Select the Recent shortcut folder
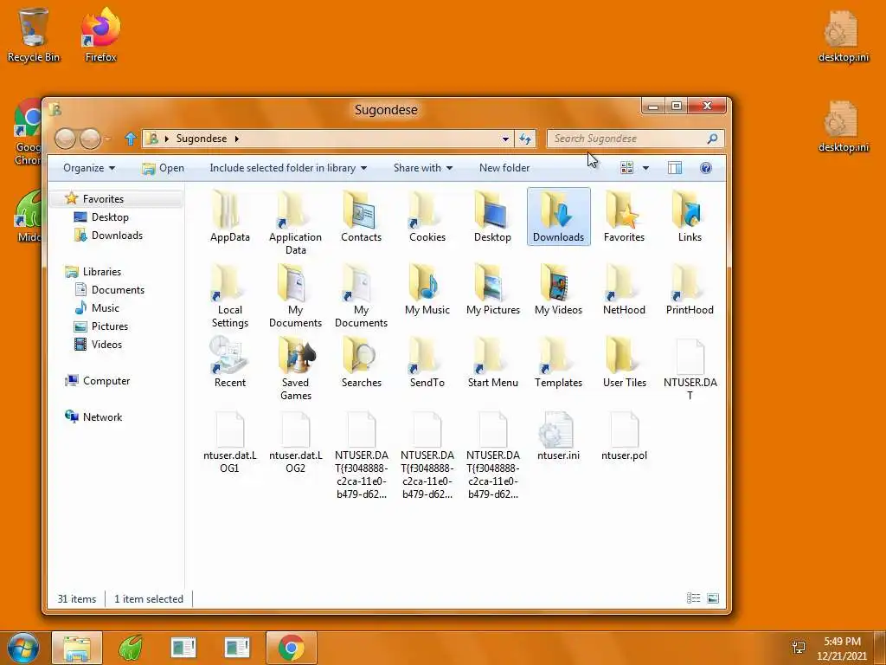The width and height of the screenshot is (886, 665). click(x=229, y=362)
